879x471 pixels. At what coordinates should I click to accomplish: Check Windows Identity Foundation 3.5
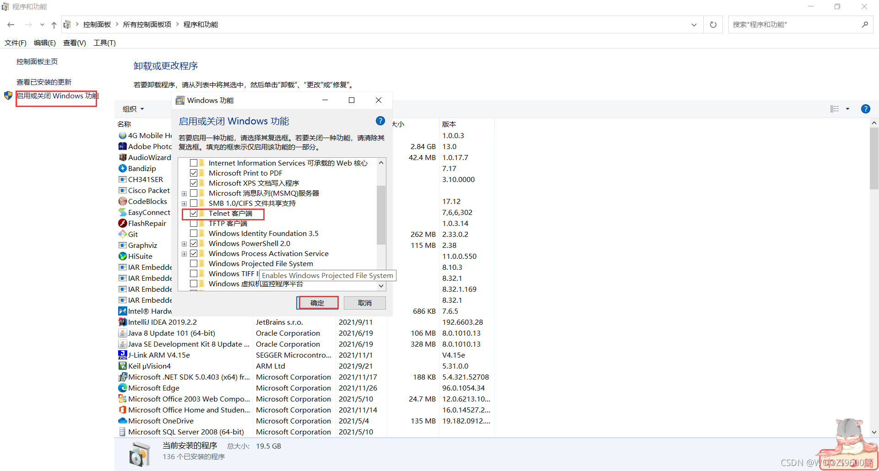click(x=194, y=233)
